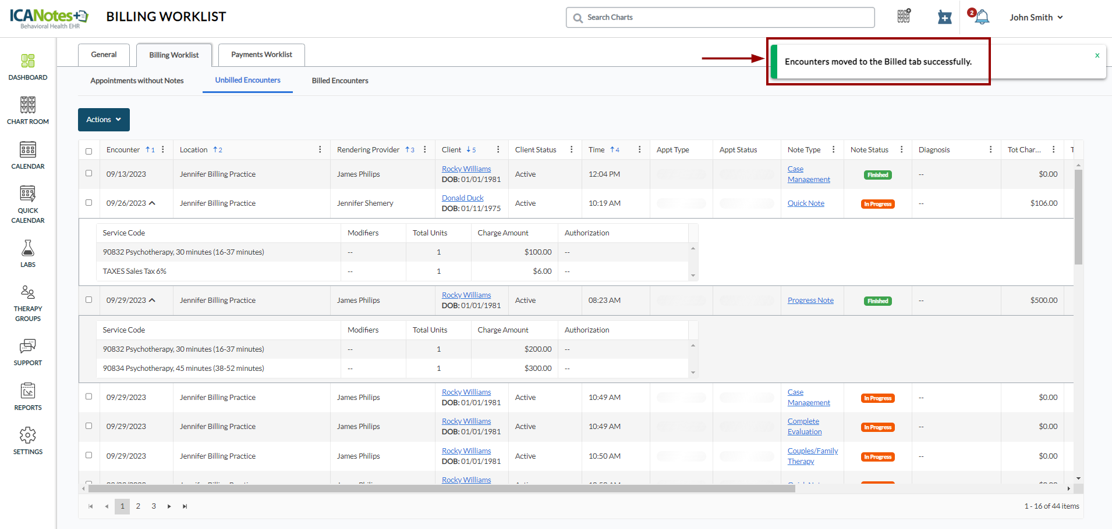The height and width of the screenshot is (529, 1112).
Task: Open Donald Duck client link
Action: [462, 198]
